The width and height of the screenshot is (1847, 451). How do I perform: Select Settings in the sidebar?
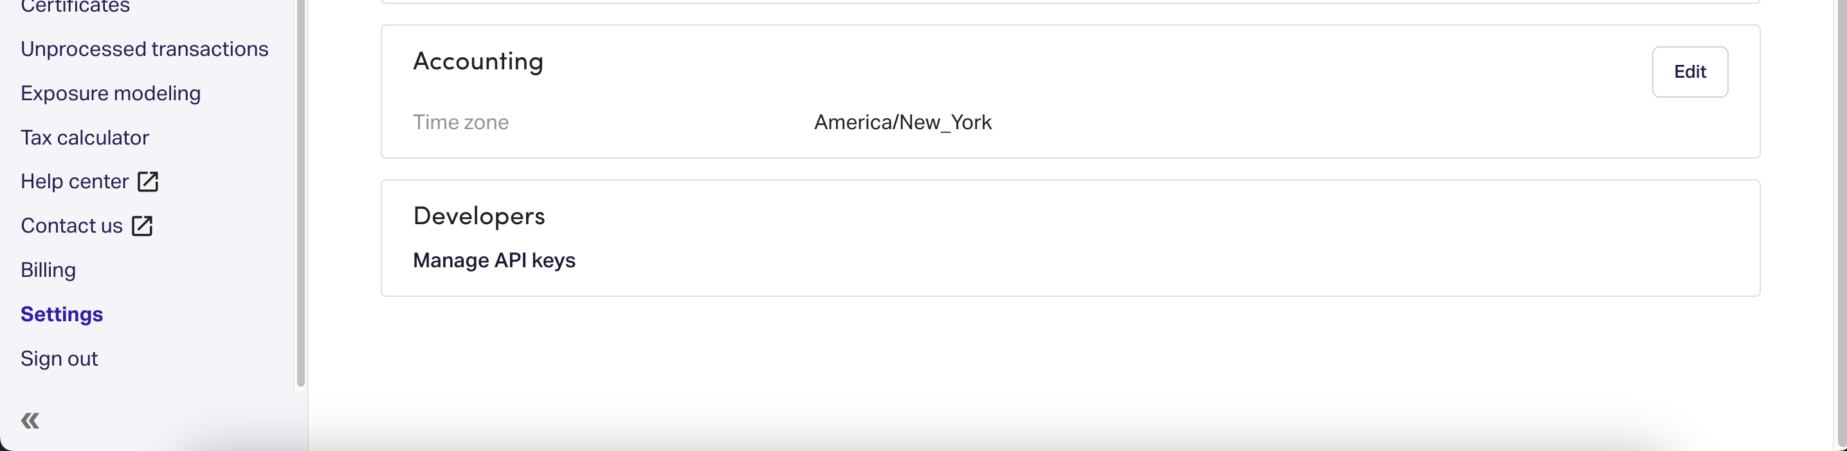click(x=61, y=314)
